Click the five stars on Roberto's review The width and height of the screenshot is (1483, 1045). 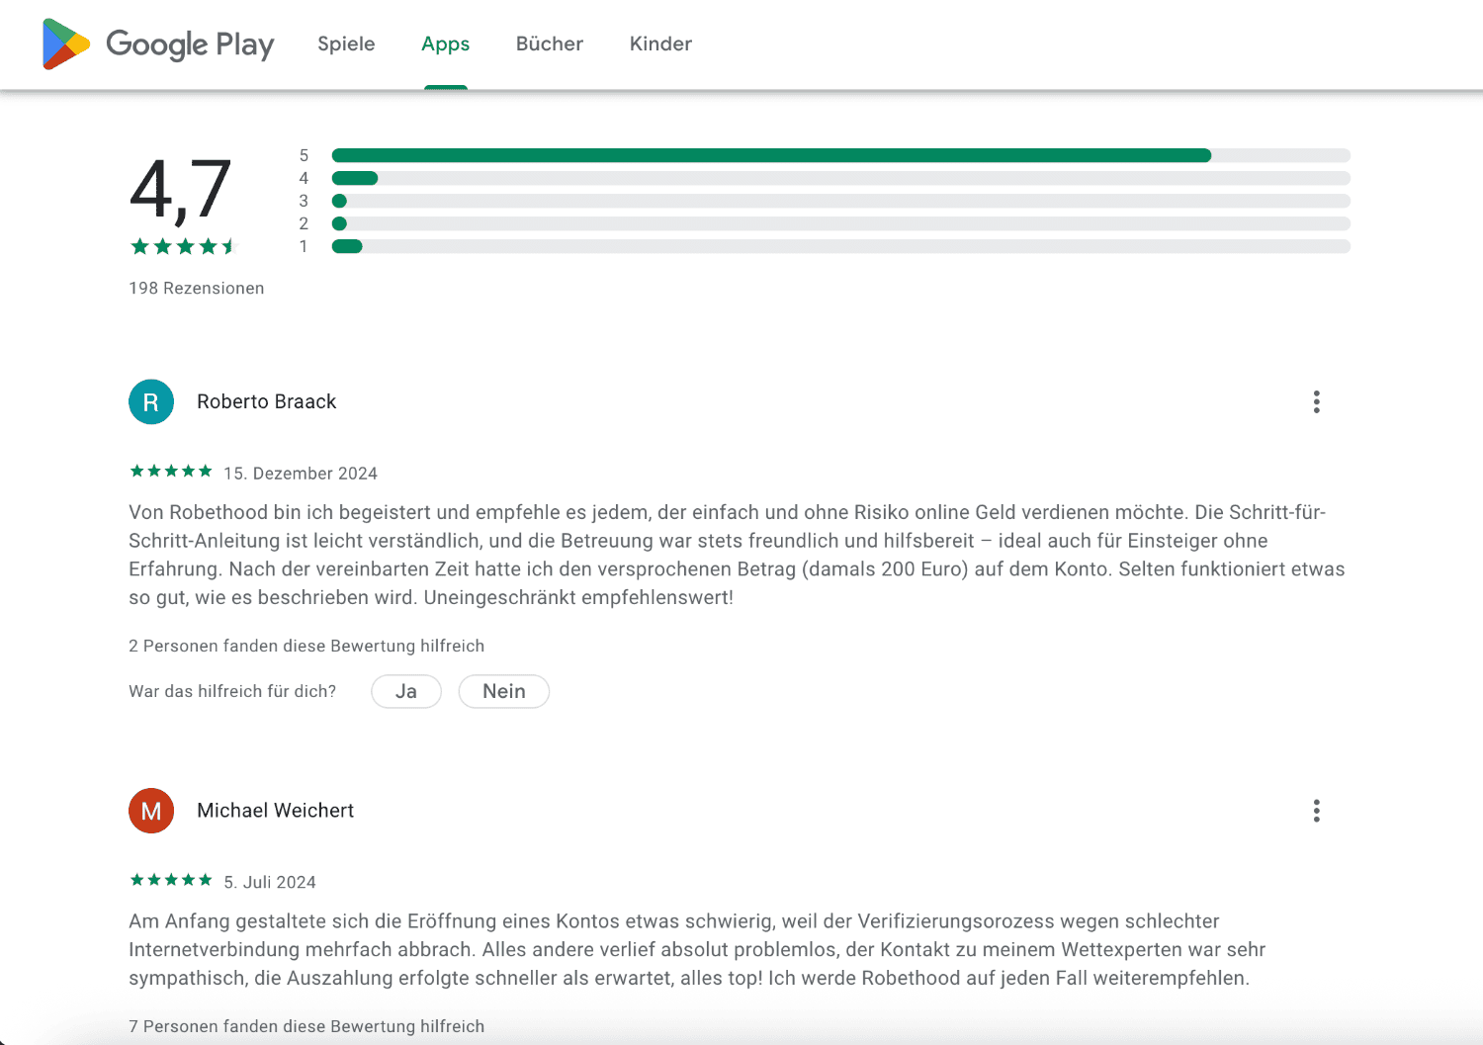point(171,472)
